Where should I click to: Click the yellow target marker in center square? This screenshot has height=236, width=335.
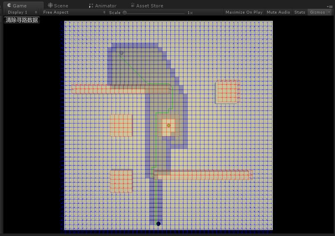coord(168,125)
